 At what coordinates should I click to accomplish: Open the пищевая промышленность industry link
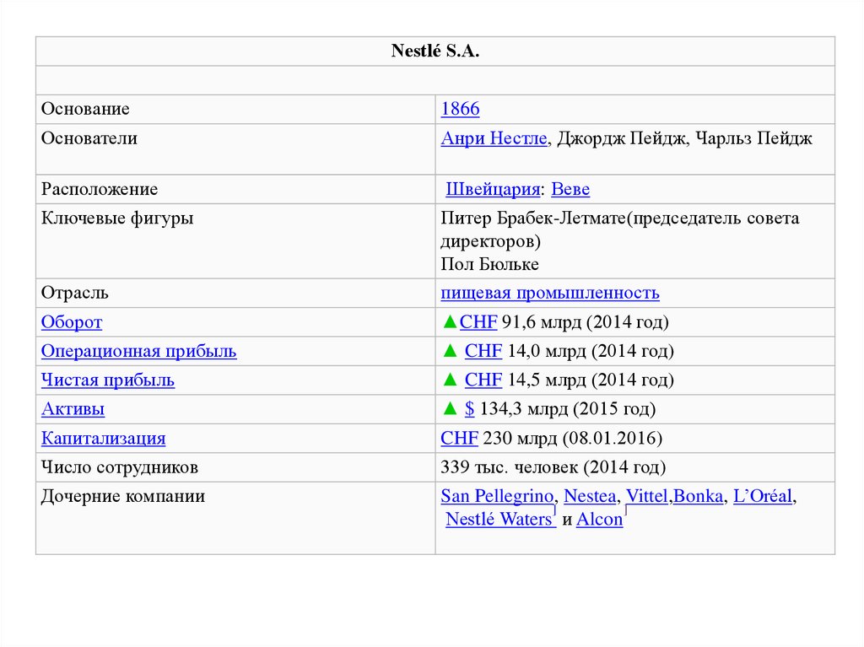(x=549, y=294)
